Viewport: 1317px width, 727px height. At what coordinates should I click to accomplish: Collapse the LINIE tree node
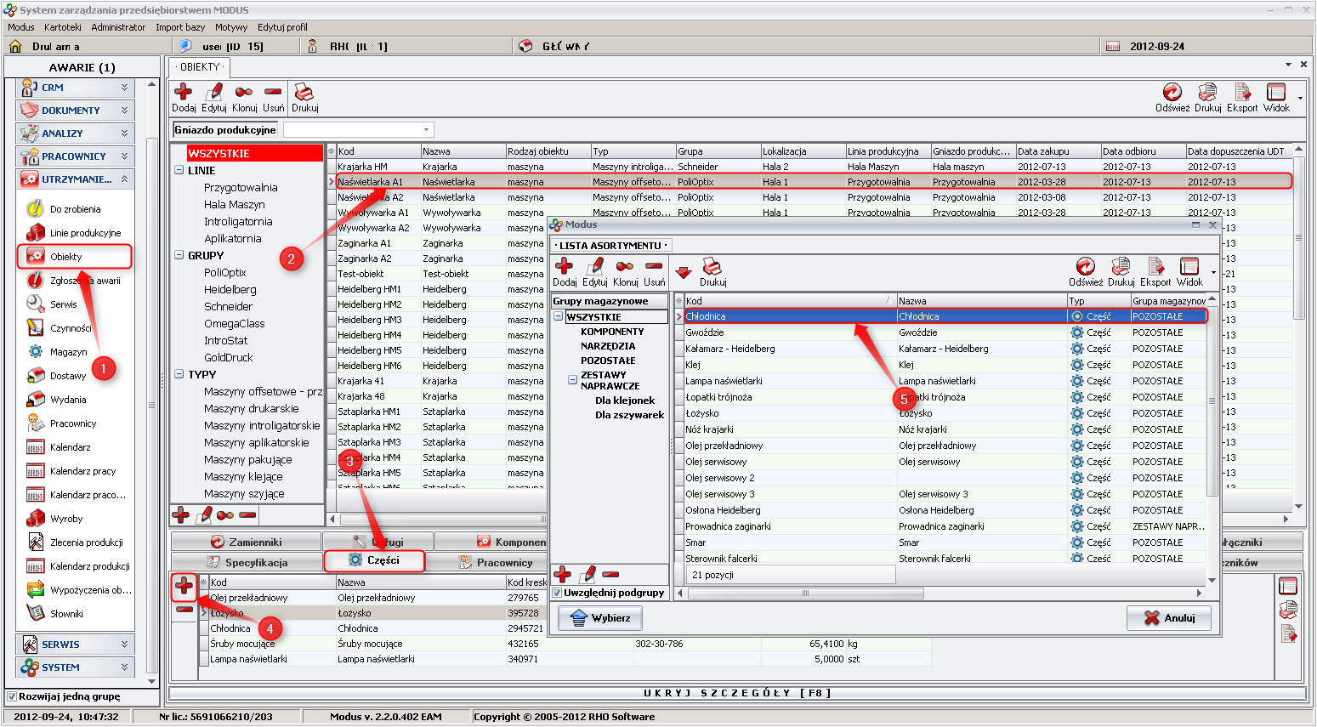(x=179, y=170)
